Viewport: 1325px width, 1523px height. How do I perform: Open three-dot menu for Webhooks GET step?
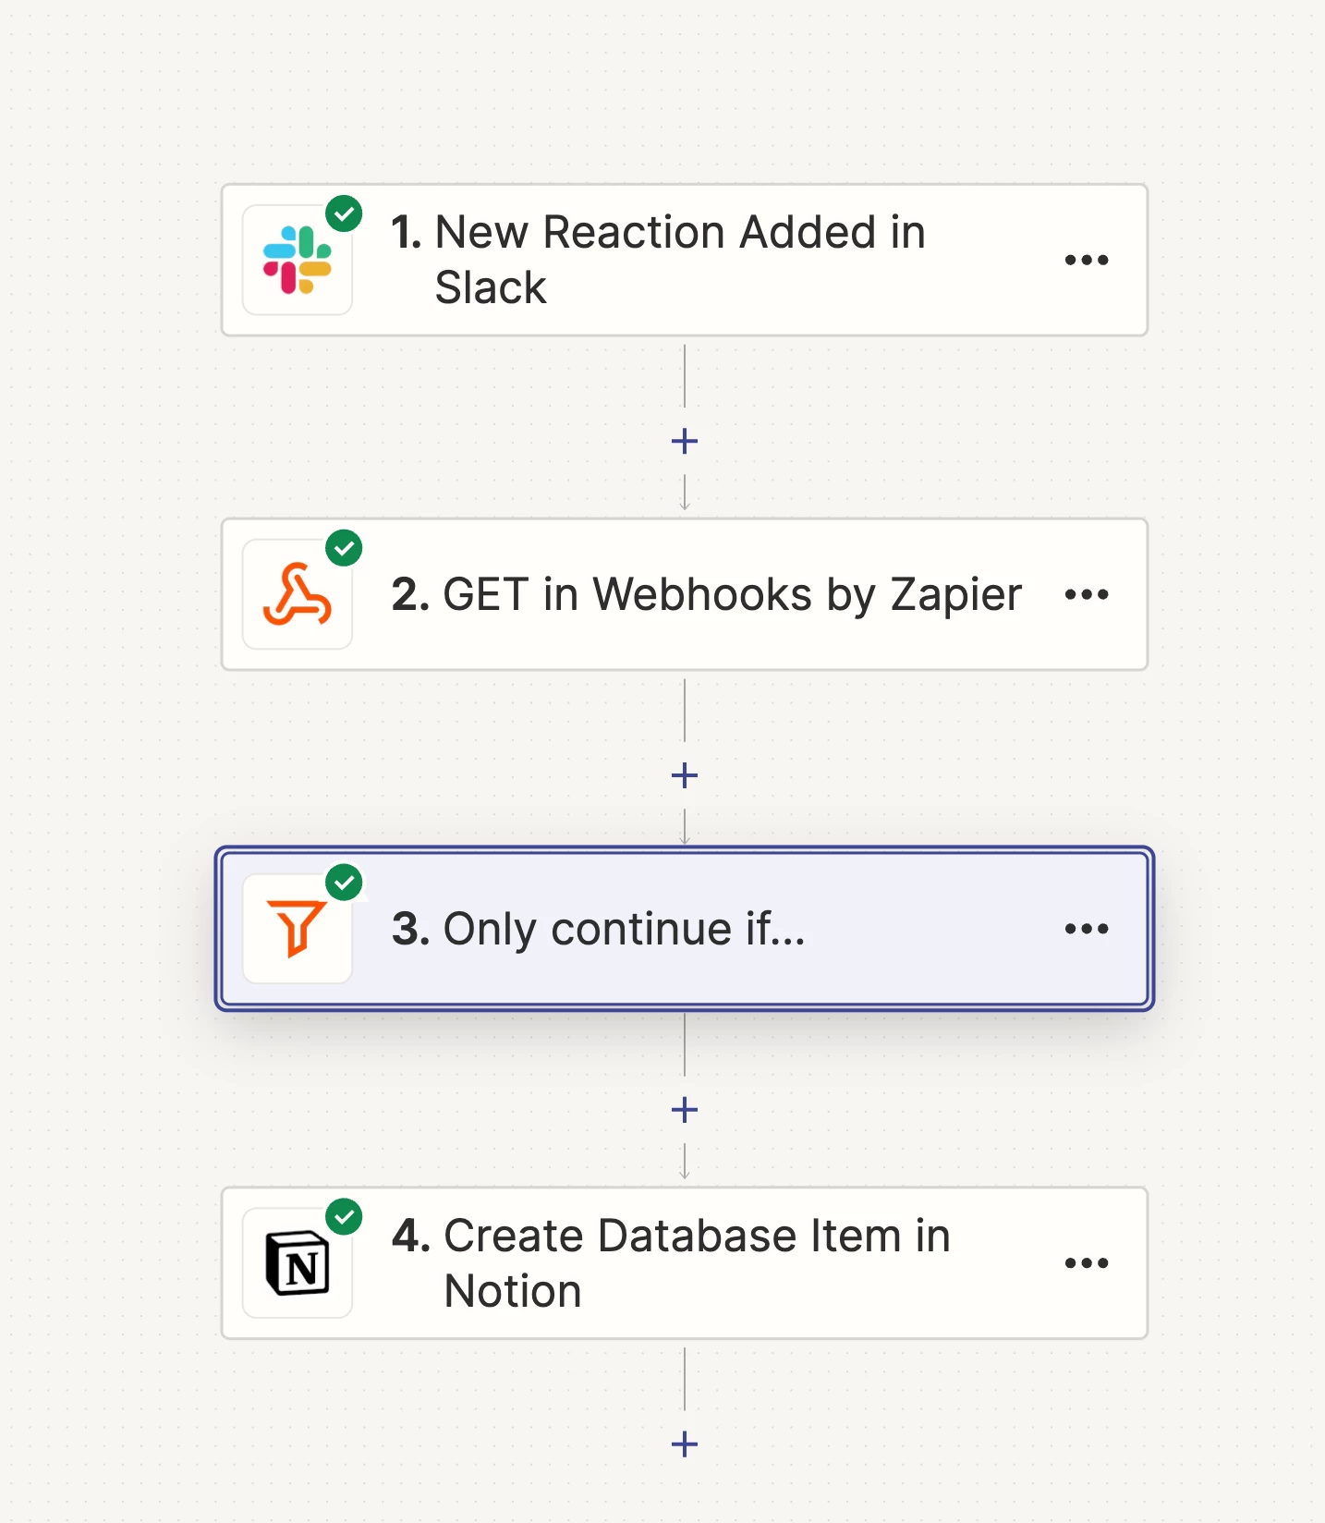pyautogui.click(x=1086, y=594)
